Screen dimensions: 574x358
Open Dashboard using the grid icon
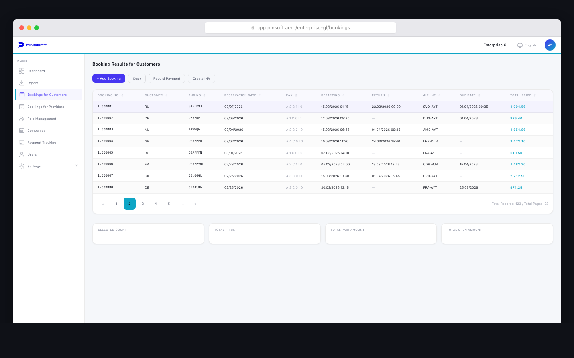click(22, 71)
